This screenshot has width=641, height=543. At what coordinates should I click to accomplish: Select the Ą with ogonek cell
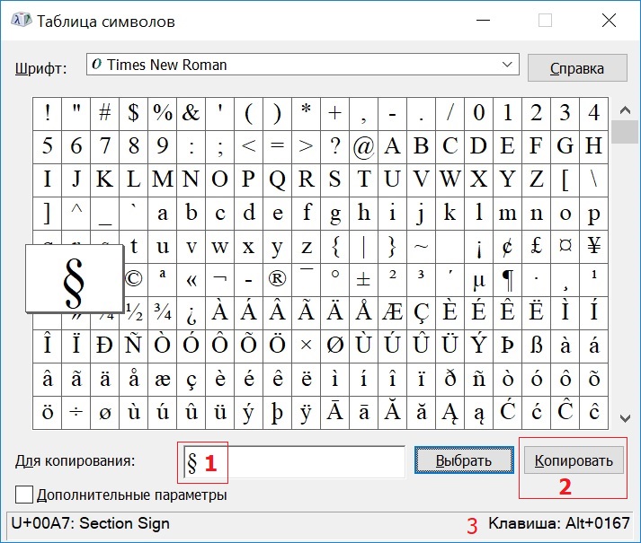click(450, 412)
